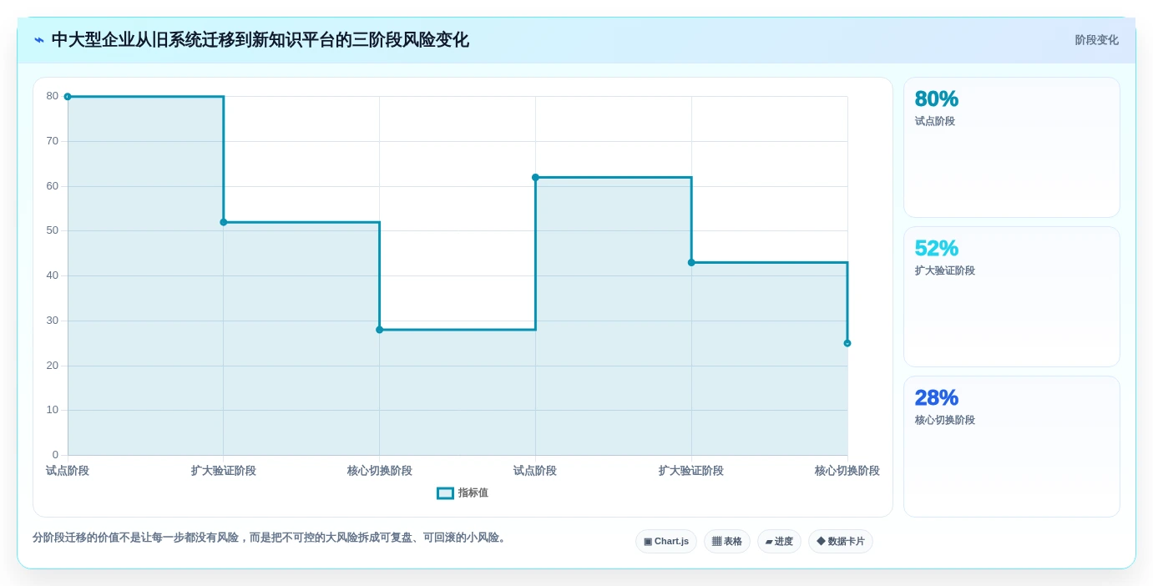The width and height of the screenshot is (1153, 586).
Task: Click the lightning bolt icon beside the title
Action: [x=39, y=40]
